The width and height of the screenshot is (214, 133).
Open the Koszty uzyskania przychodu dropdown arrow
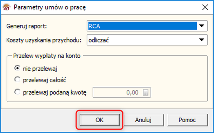201,40
